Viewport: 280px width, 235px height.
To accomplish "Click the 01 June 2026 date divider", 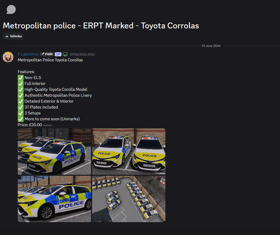I will pyautogui.click(x=211, y=46).
